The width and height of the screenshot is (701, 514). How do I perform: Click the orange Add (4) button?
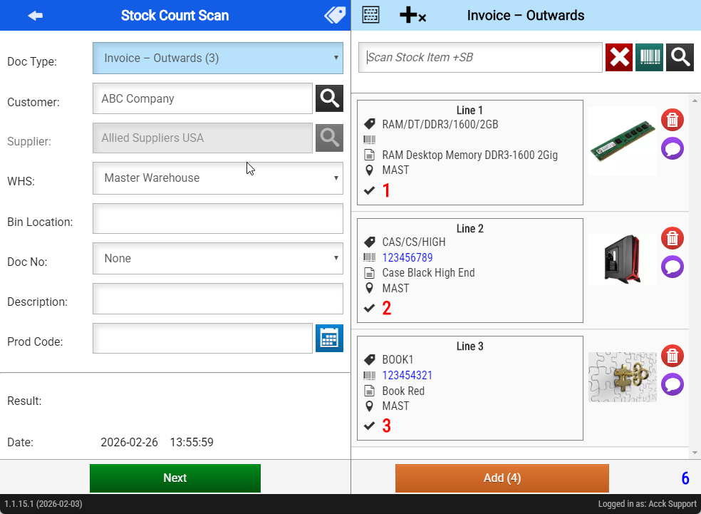(502, 478)
